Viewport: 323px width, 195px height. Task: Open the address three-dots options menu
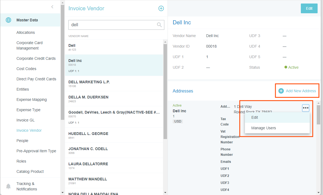click(305, 108)
